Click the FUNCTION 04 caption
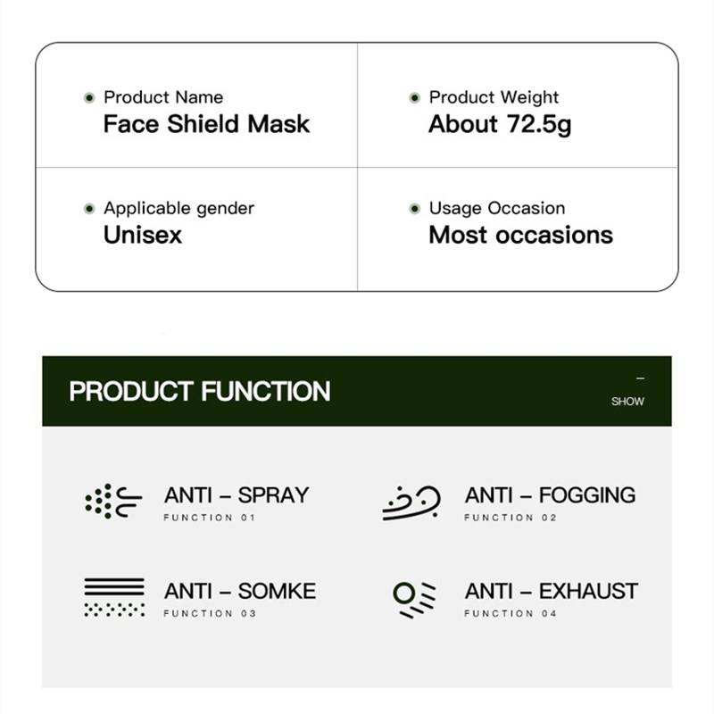The height and width of the screenshot is (714, 714). 510,614
